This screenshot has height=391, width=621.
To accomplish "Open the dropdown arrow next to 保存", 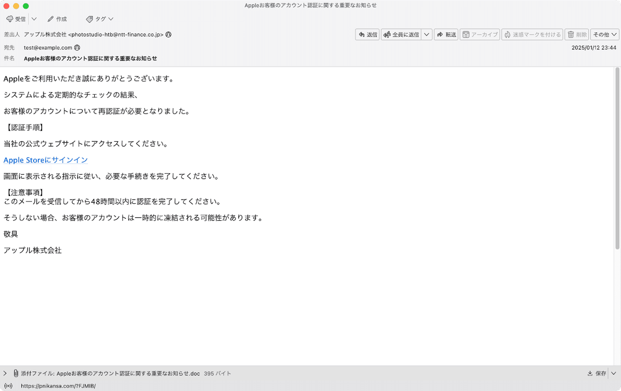I will click(x=614, y=373).
